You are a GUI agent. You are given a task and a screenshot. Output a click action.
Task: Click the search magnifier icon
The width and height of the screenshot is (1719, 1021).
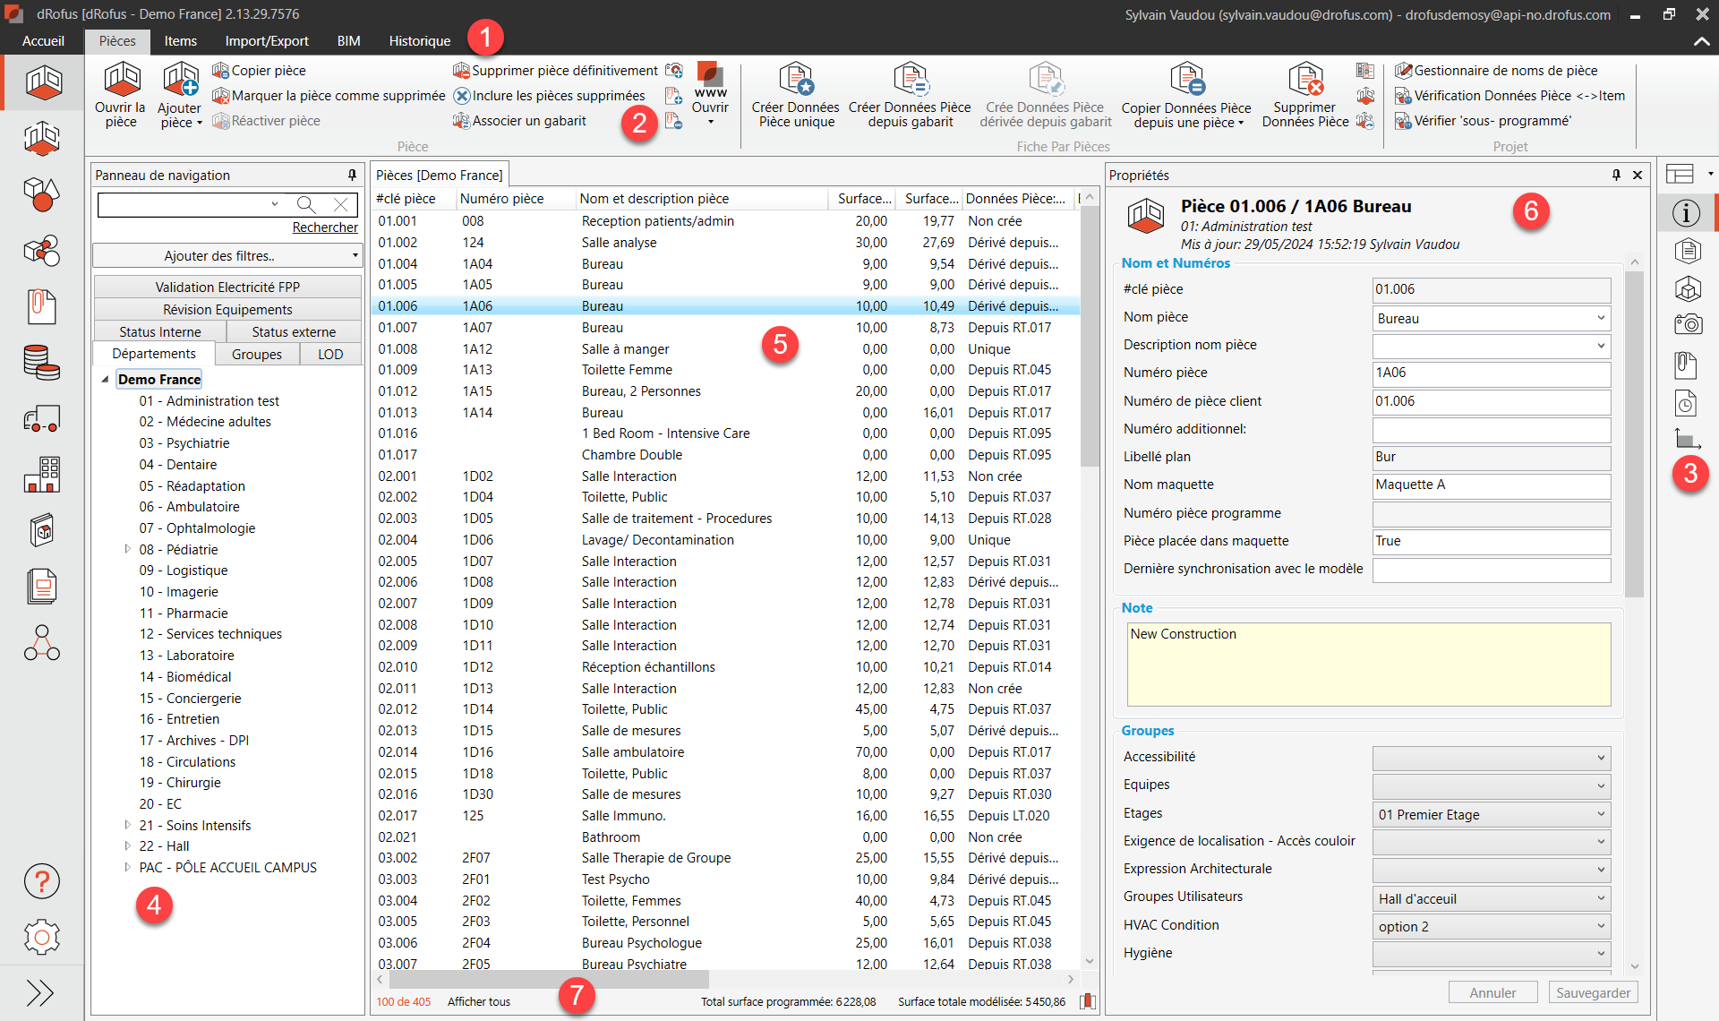306,204
